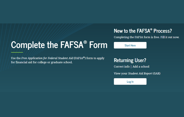The width and height of the screenshot is (184, 117).
Task: Click italic Free Application for Federal Student Aid text
Action: [47, 58]
